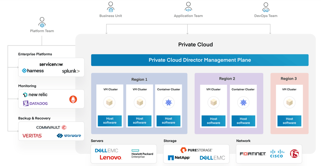321x166 pixels.
Task: Click the New Relic logo
Action: pos(35,95)
